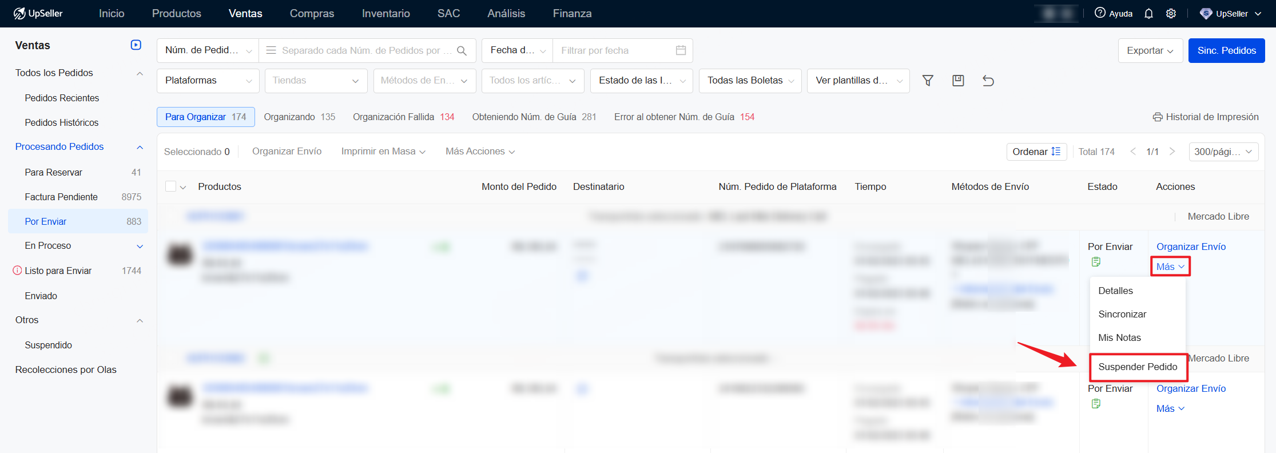Open the Historial de Impresión link
Viewport: 1276px width, 453px height.
tap(1206, 117)
